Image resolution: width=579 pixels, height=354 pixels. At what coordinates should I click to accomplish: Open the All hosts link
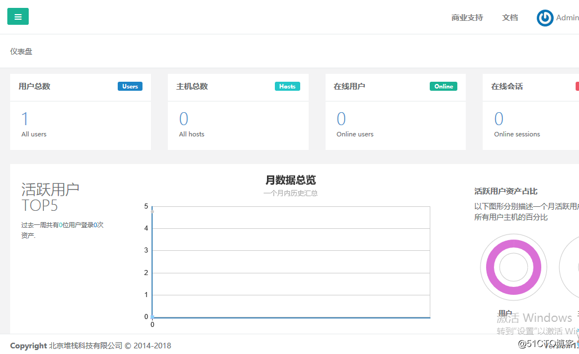coord(190,134)
